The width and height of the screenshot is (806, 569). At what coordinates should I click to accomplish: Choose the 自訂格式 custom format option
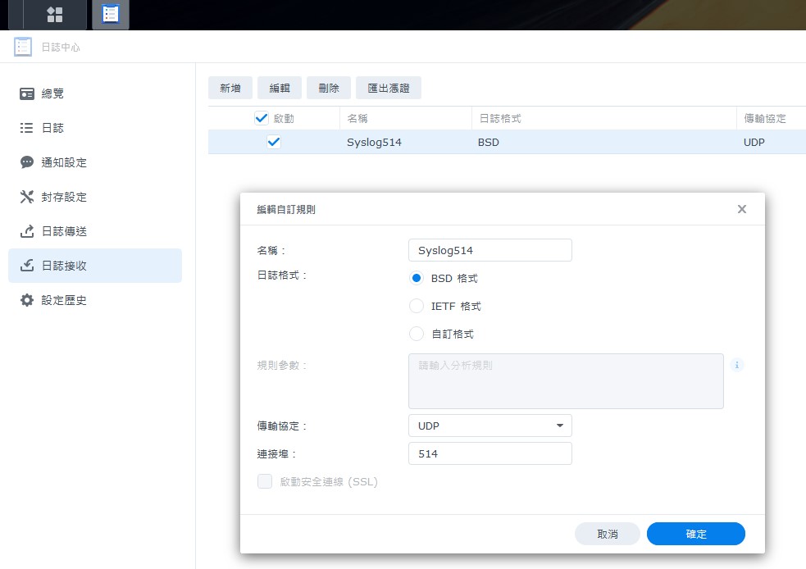[417, 334]
